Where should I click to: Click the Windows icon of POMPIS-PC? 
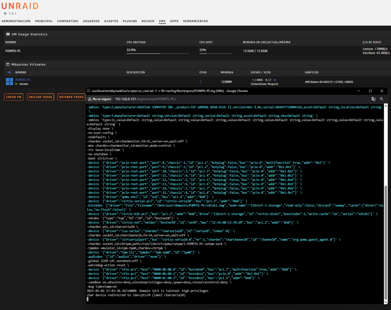pyautogui.click(x=9, y=81)
